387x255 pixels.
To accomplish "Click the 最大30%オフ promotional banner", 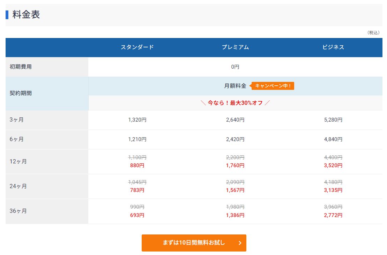I will [x=235, y=103].
